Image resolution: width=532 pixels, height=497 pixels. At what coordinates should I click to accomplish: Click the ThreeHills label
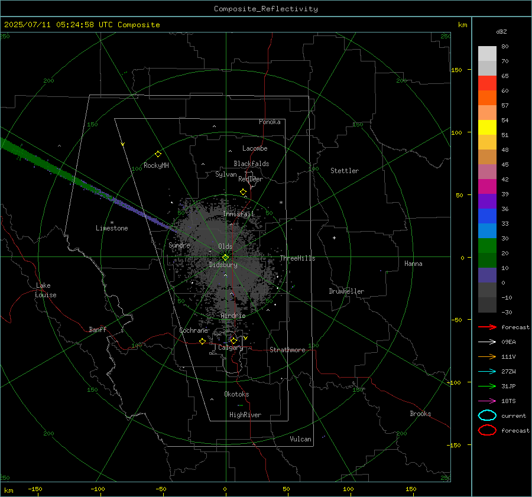click(x=297, y=258)
